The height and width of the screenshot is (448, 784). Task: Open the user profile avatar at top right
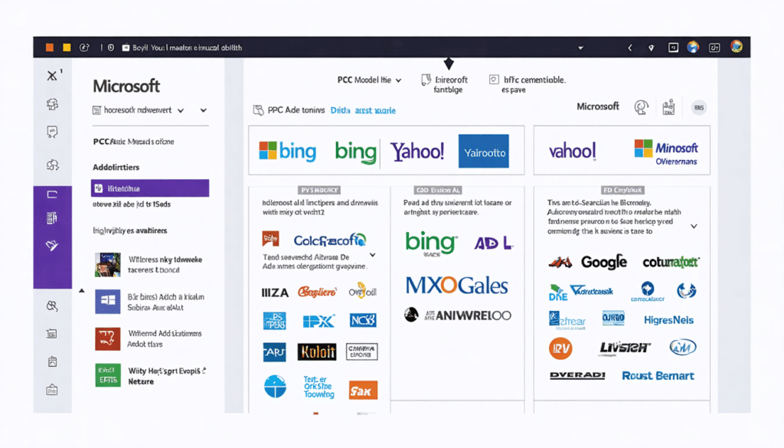[x=736, y=47]
